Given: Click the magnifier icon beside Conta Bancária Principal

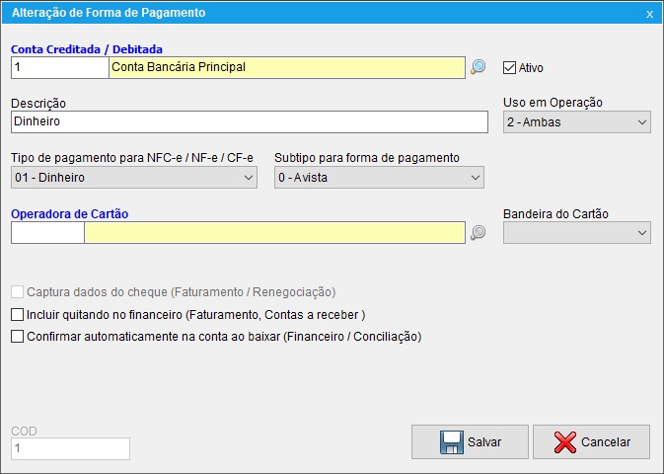Looking at the screenshot, I should [x=479, y=67].
